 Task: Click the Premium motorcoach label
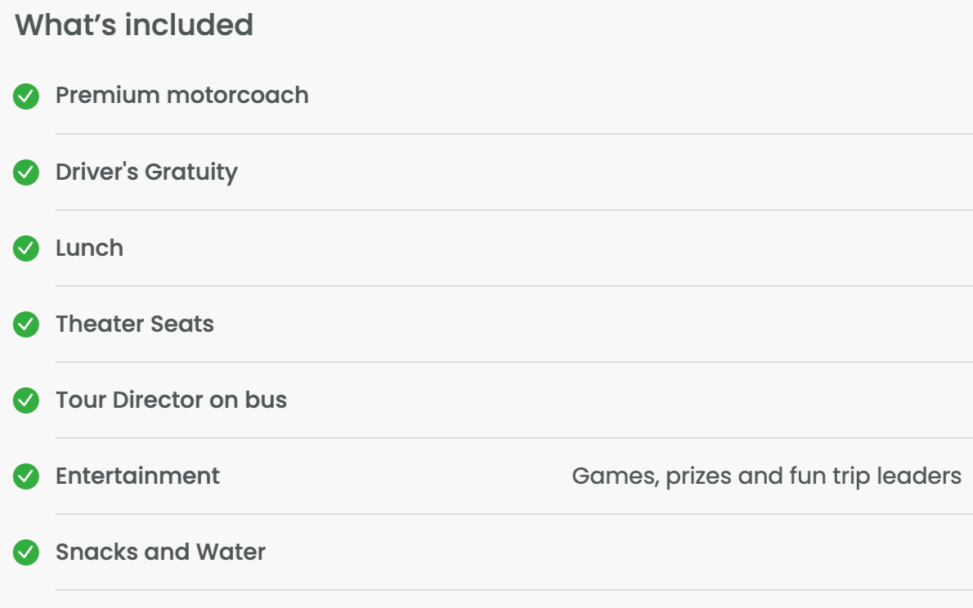[x=182, y=96]
